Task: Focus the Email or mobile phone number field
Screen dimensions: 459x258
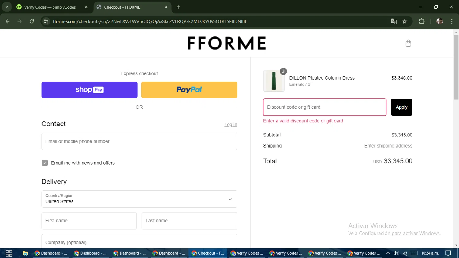Action: (x=139, y=141)
